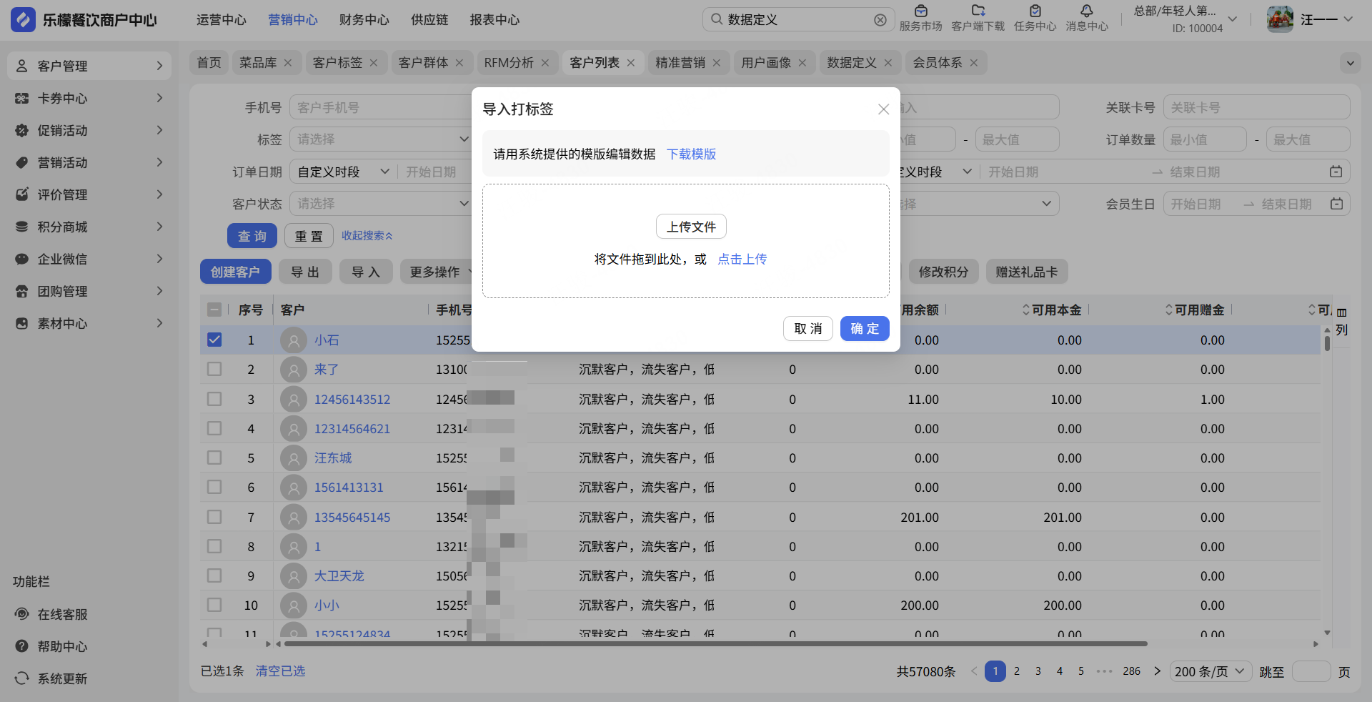
Task: Uncheck the row 1 小石 checkbox
Action: [x=214, y=340]
